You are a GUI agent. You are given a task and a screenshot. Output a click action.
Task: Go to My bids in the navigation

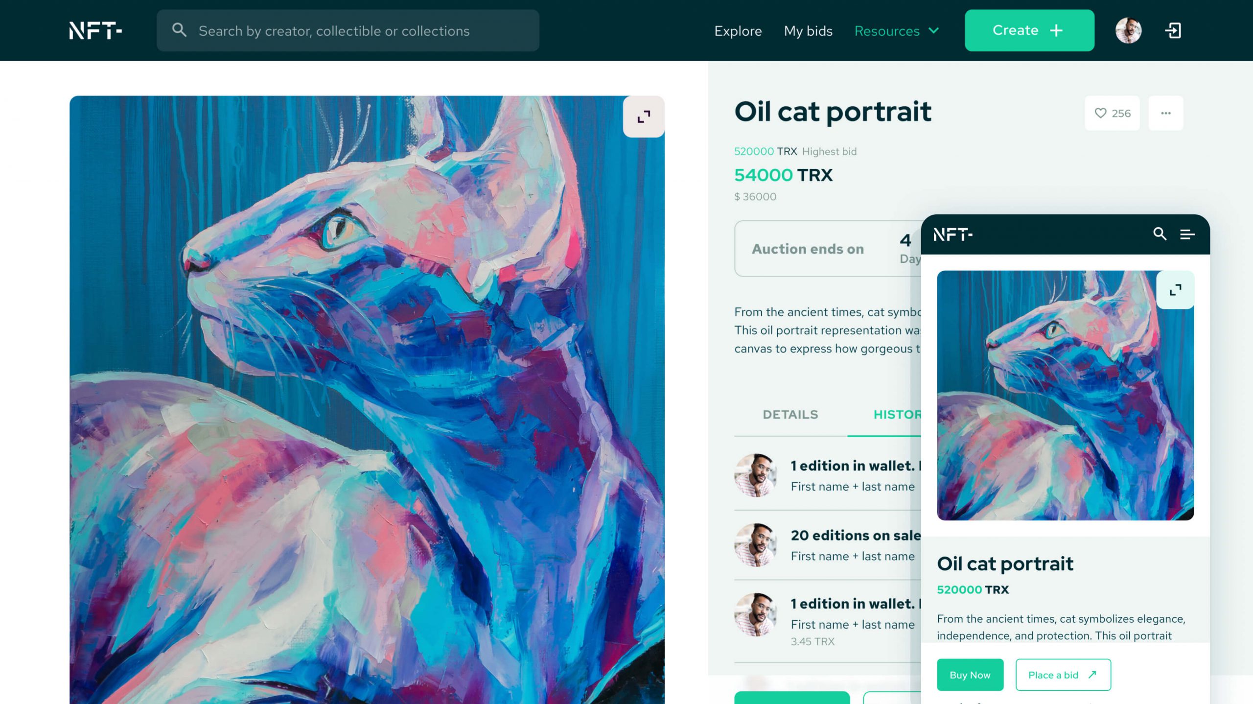(808, 31)
